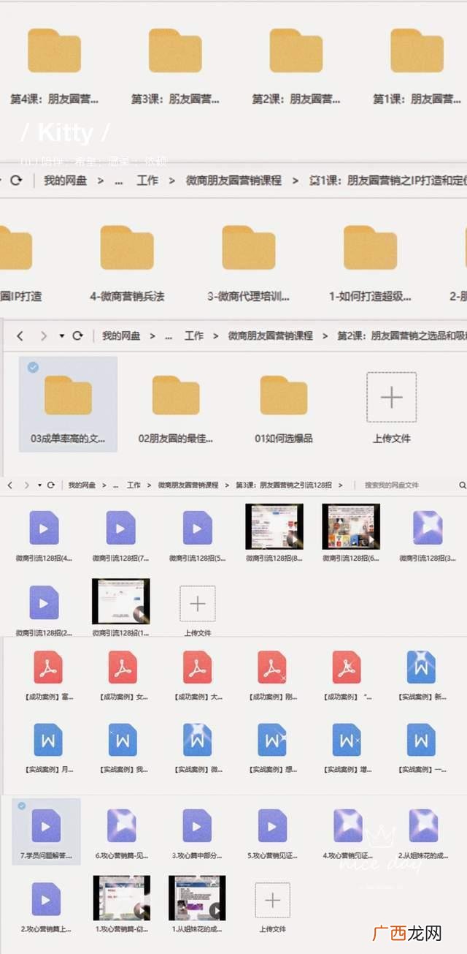Play the 5.攻心营销见证 video file

coord(273,826)
